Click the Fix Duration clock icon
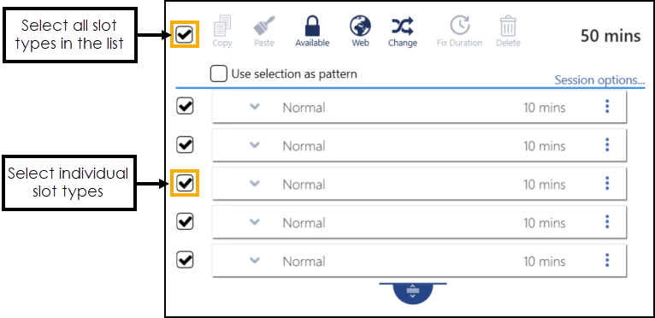The height and width of the screenshot is (318, 655). point(459,26)
